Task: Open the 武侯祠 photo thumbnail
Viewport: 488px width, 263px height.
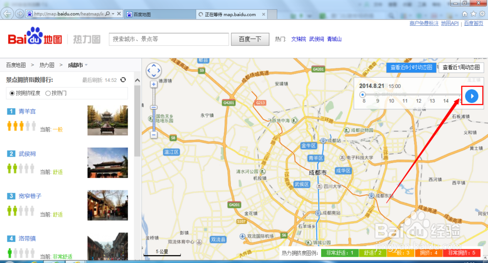Action: click(108, 163)
